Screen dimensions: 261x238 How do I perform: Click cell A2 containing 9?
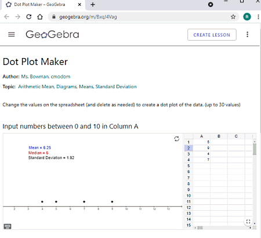click(x=201, y=148)
